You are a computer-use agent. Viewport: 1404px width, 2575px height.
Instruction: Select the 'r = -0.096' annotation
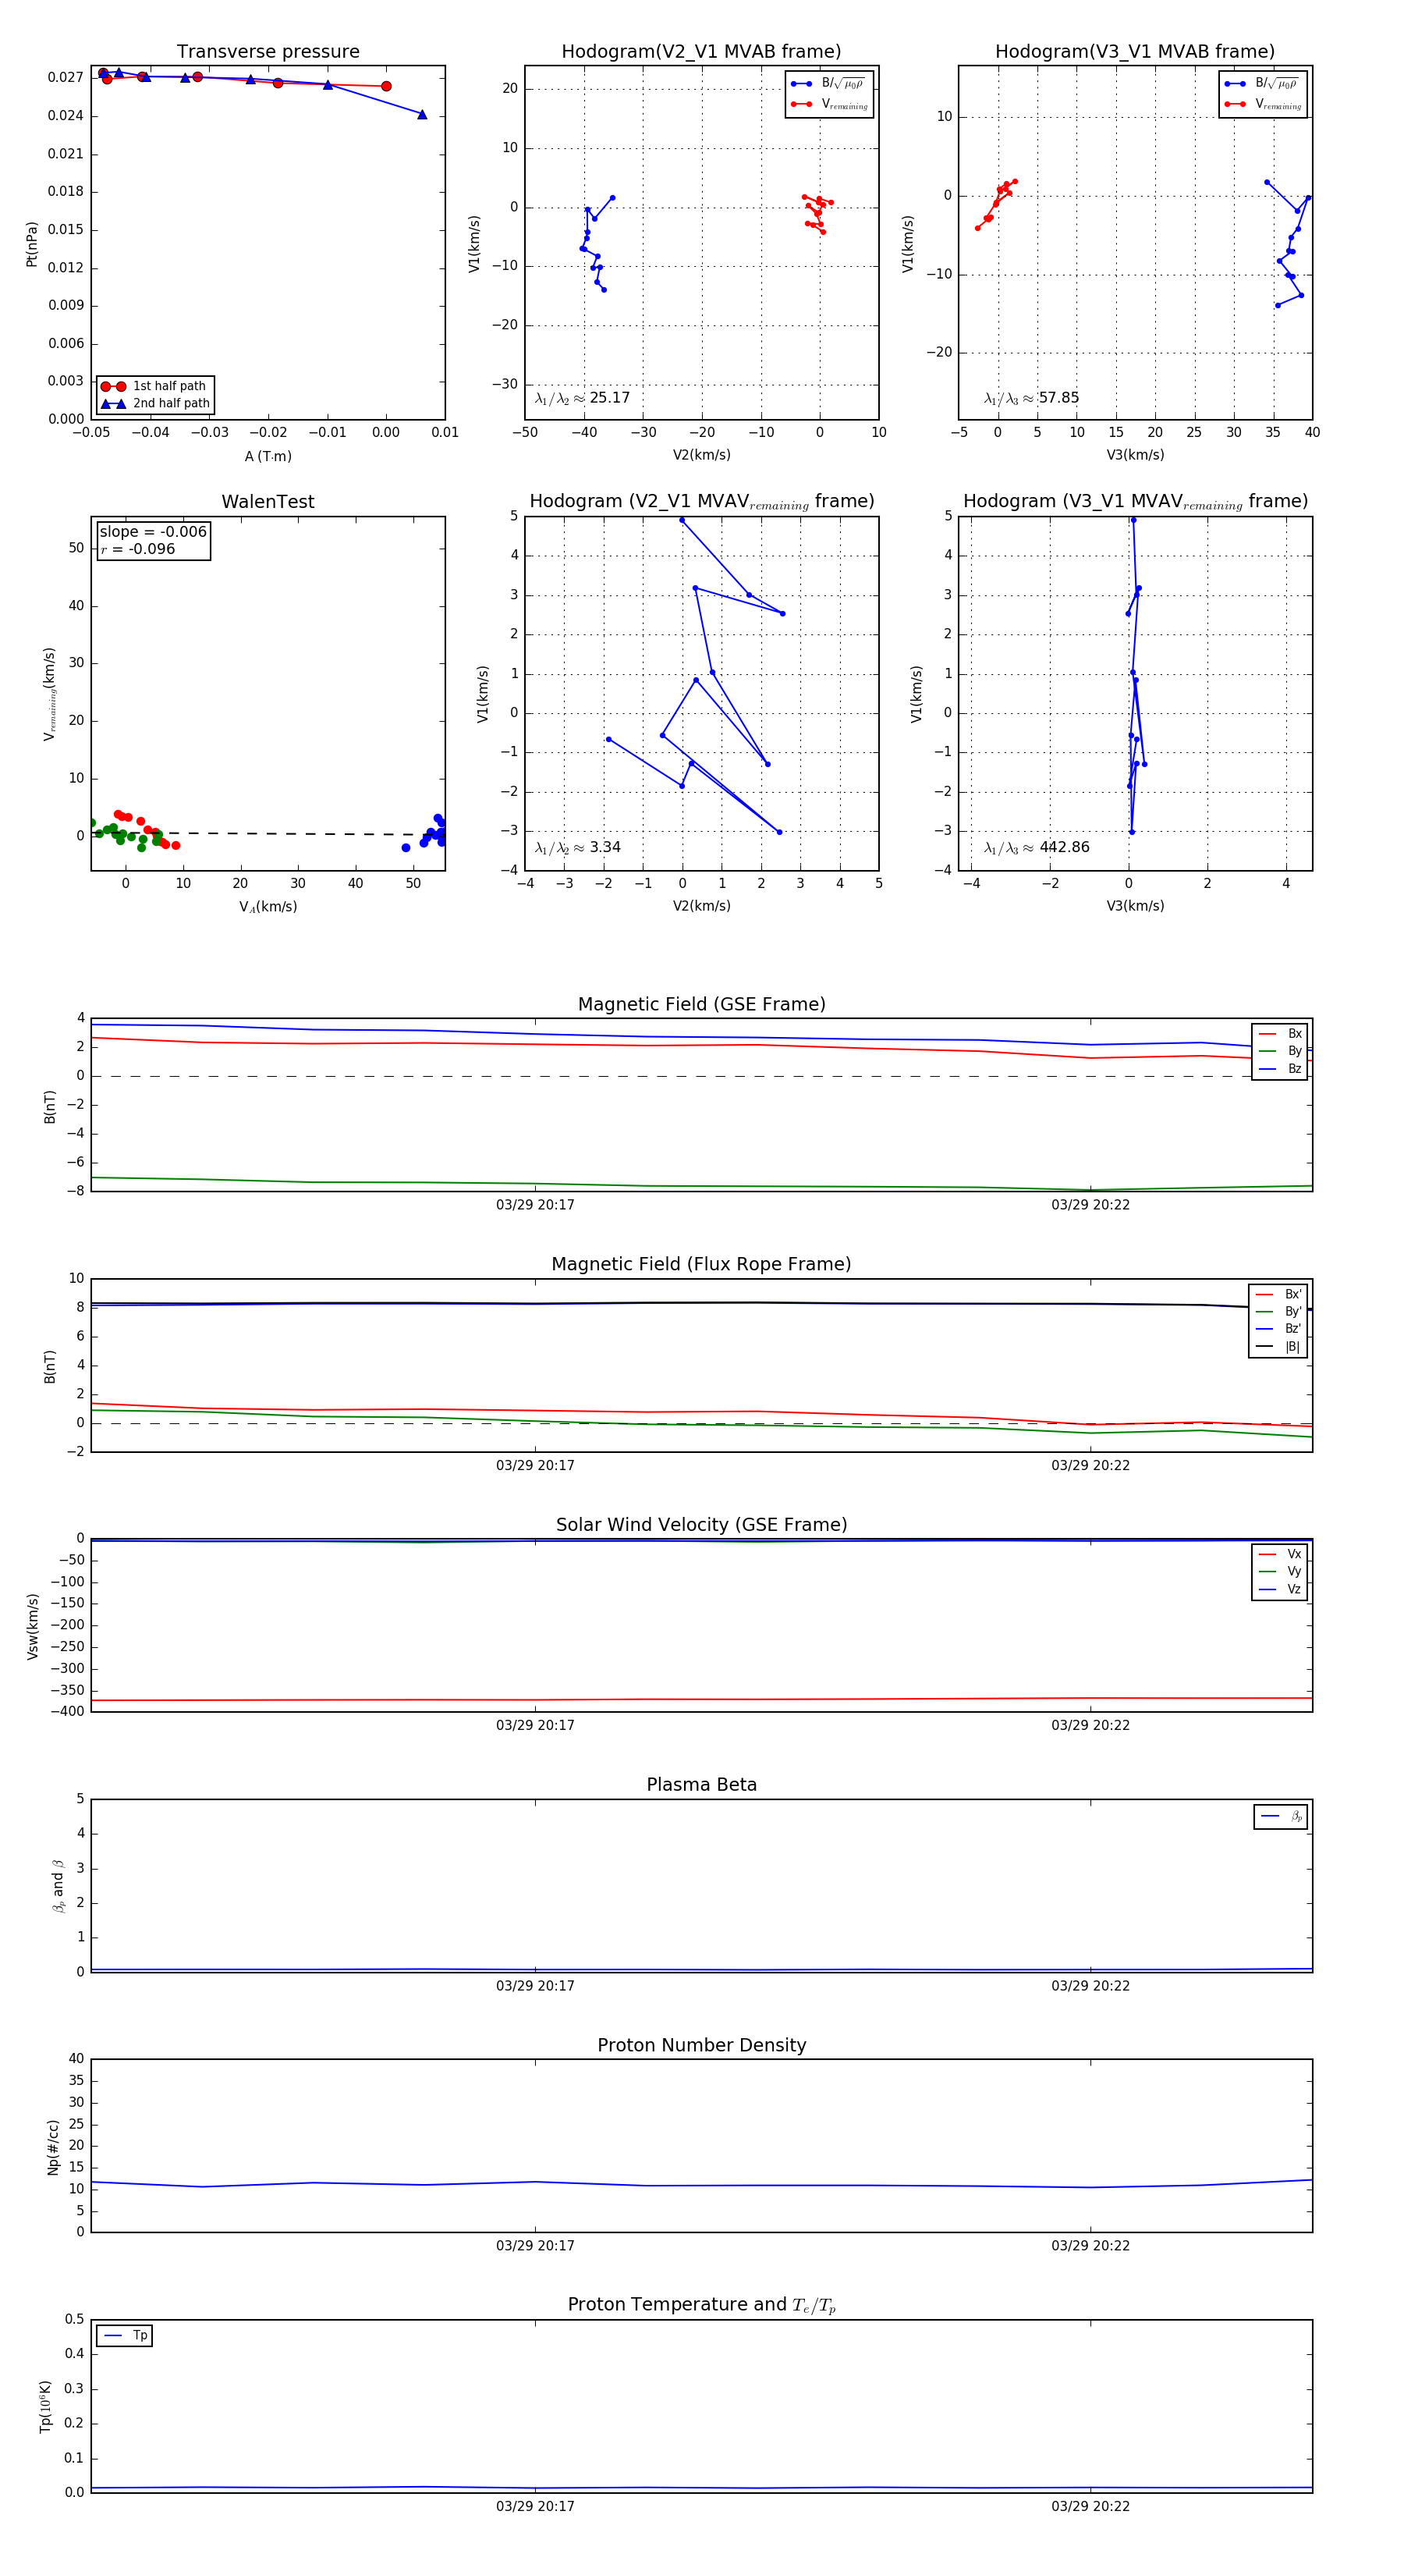click(138, 549)
